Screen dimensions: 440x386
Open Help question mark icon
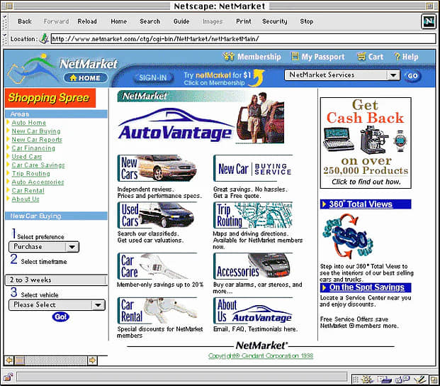pyautogui.click(x=397, y=57)
